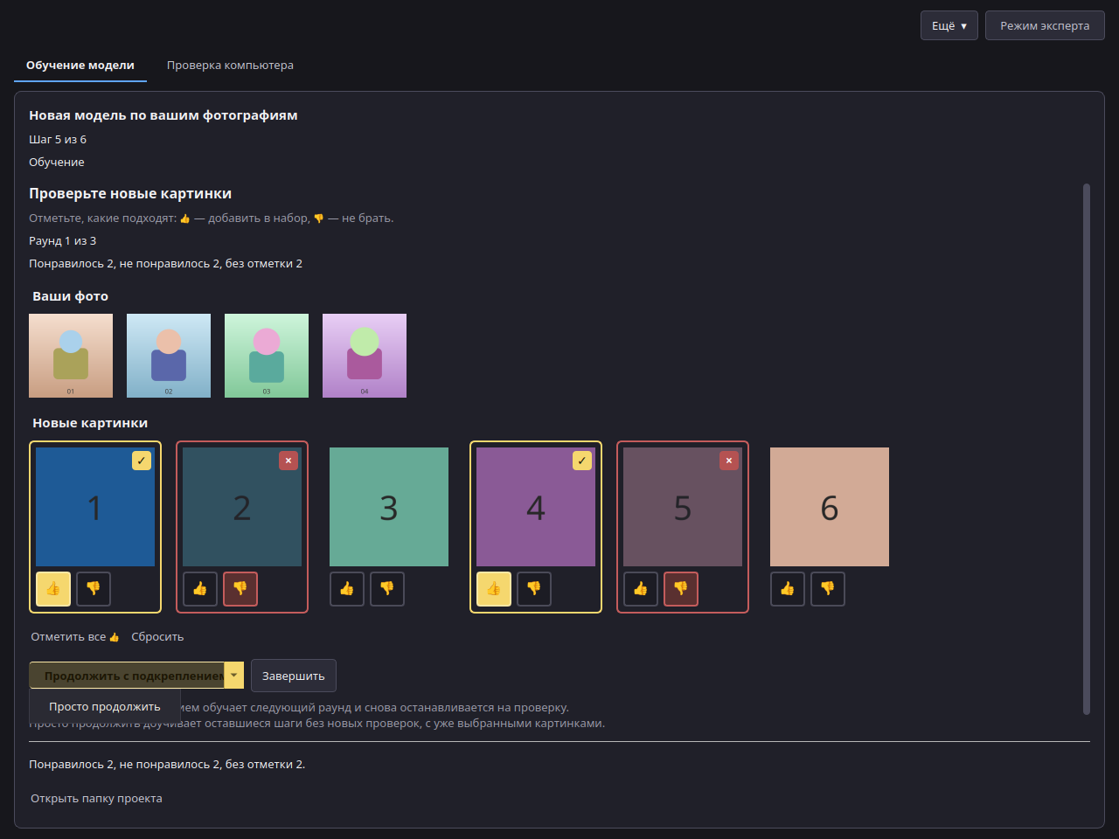
Task: Toggle thumbs-up under picture 4
Action: [494, 589]
